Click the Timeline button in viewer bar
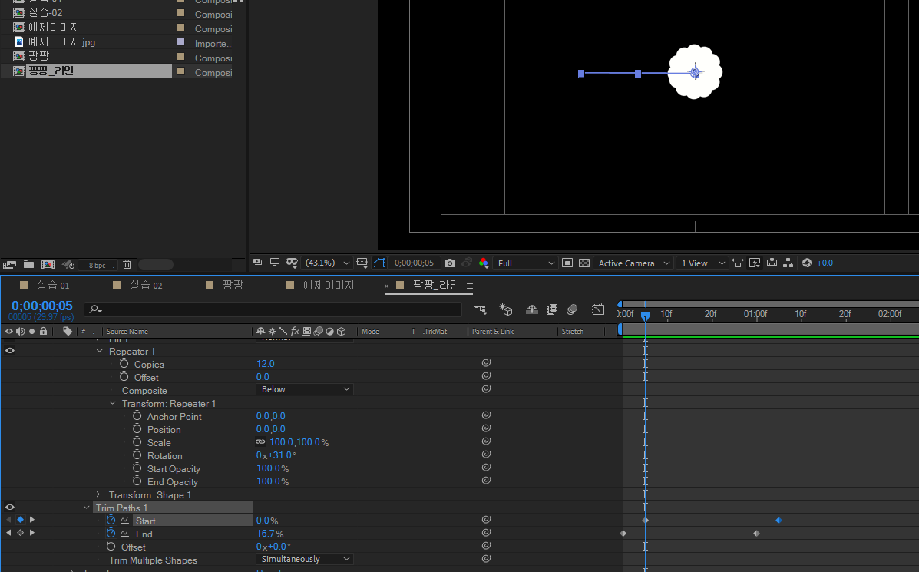This screenshot has width=919, height=572. pyautogui.click(x=772, y=263)
